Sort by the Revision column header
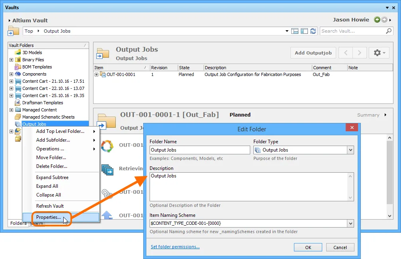The height and width of the screenshot is (259, 401). [x=164, y=68]
